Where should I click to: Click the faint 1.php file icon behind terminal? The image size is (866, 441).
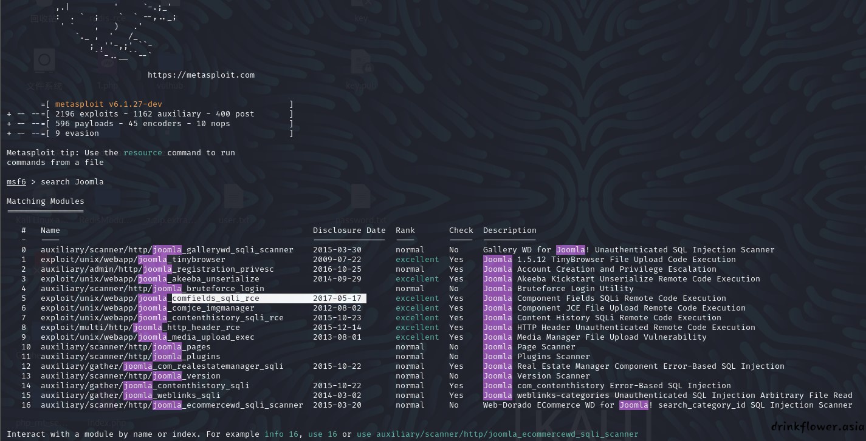[x=108, y=70]
